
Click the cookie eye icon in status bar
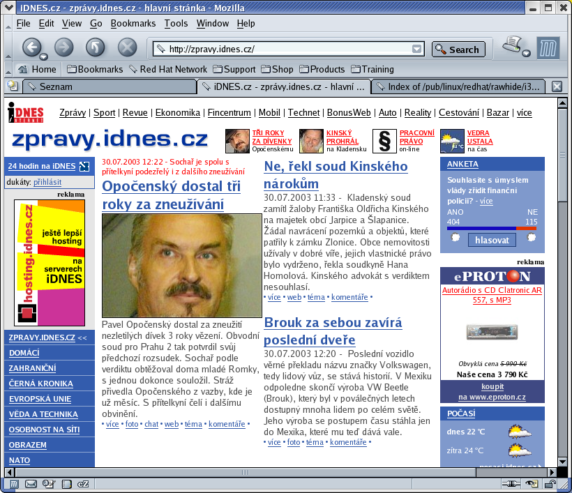click(x=532, y=484)
